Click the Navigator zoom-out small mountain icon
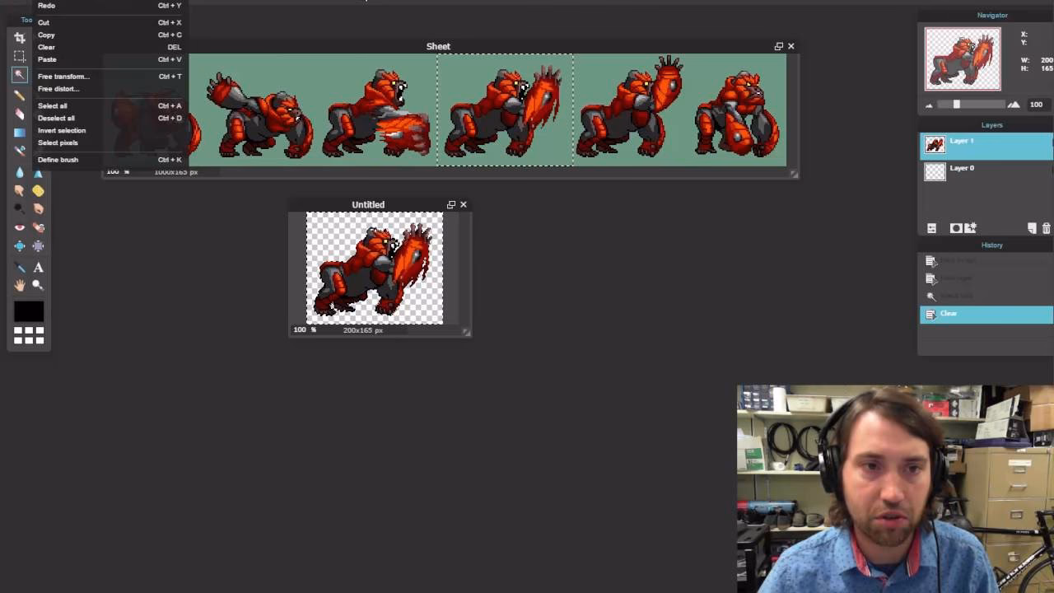This screenshot has height=593, width=1054. [x=930, y=105]
